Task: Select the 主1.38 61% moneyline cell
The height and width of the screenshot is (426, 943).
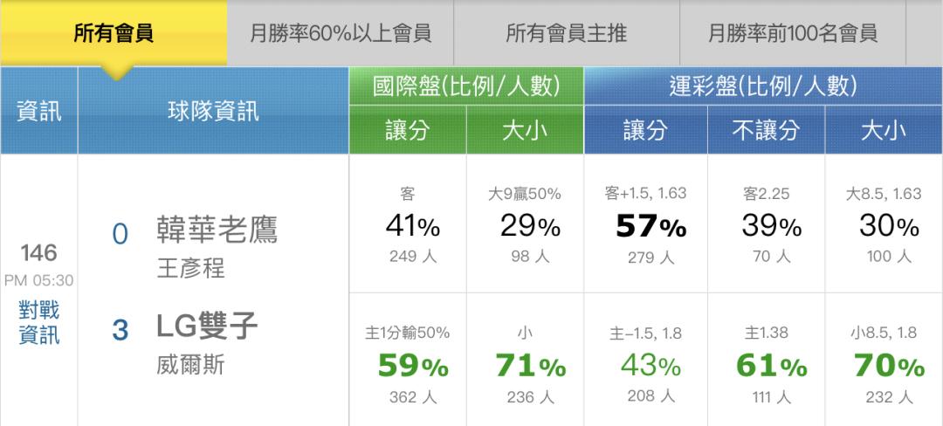Action: [766, 365]
